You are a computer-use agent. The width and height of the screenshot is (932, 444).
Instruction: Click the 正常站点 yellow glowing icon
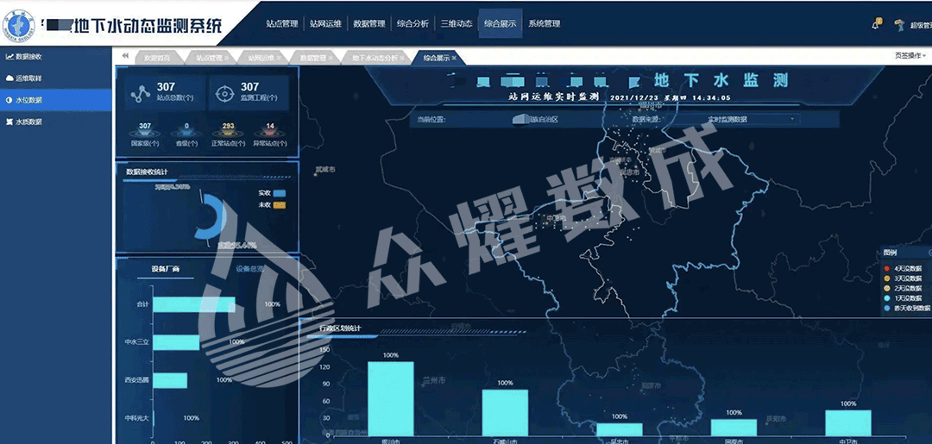click(228, 133)
